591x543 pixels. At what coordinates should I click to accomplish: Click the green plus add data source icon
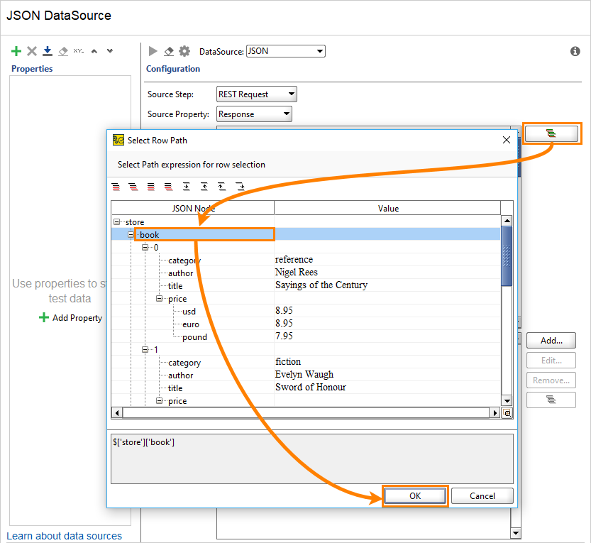tap(16, 51)
